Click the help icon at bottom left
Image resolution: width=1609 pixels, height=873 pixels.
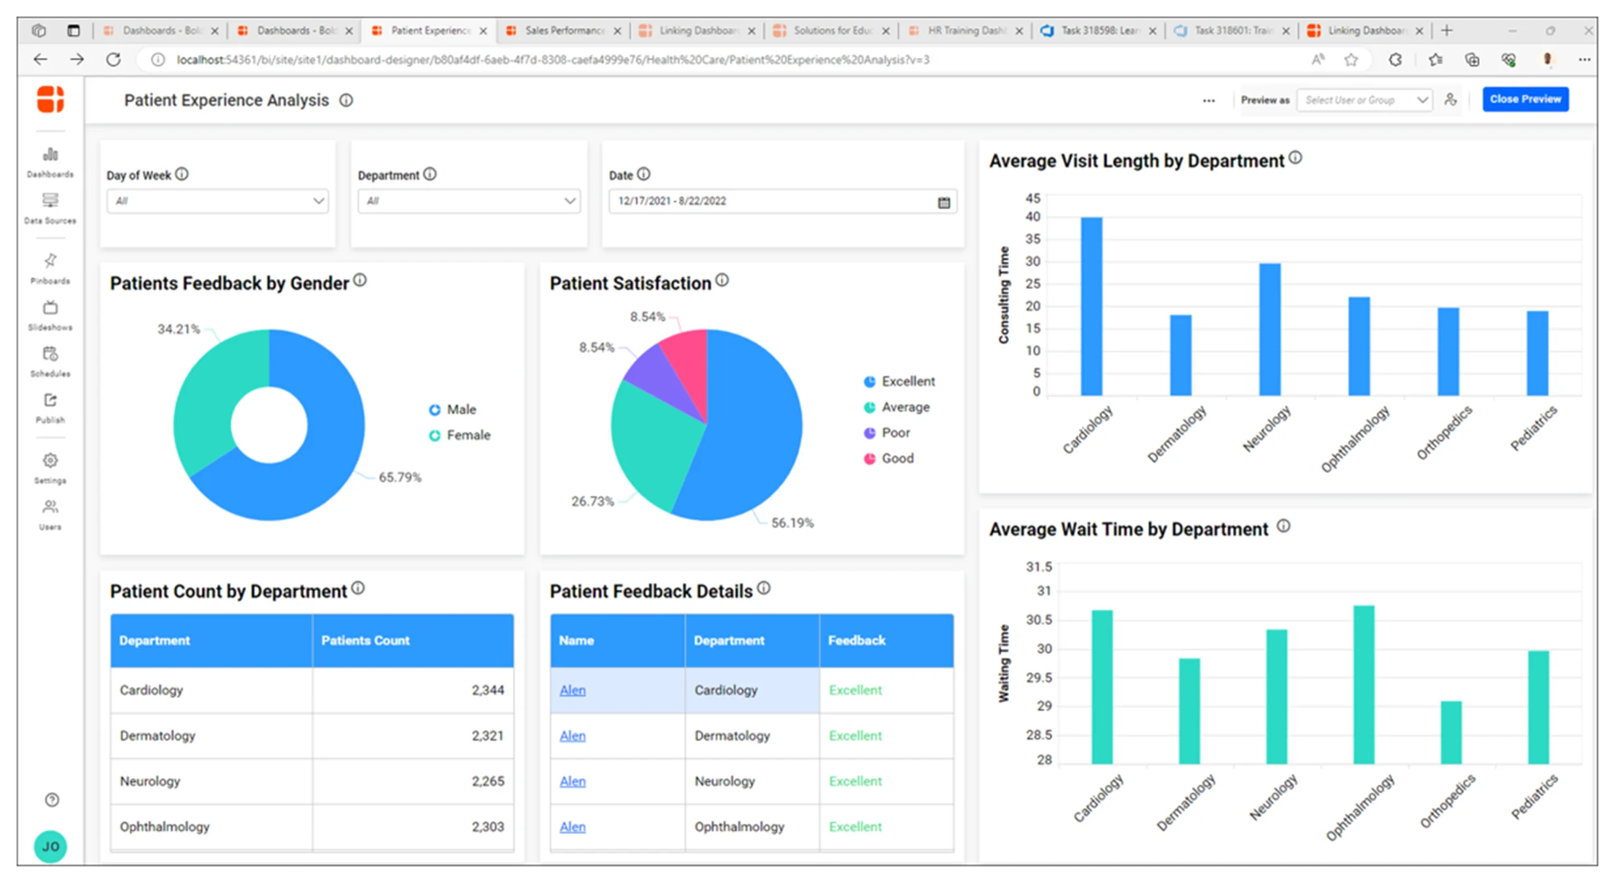coord(51,799)
